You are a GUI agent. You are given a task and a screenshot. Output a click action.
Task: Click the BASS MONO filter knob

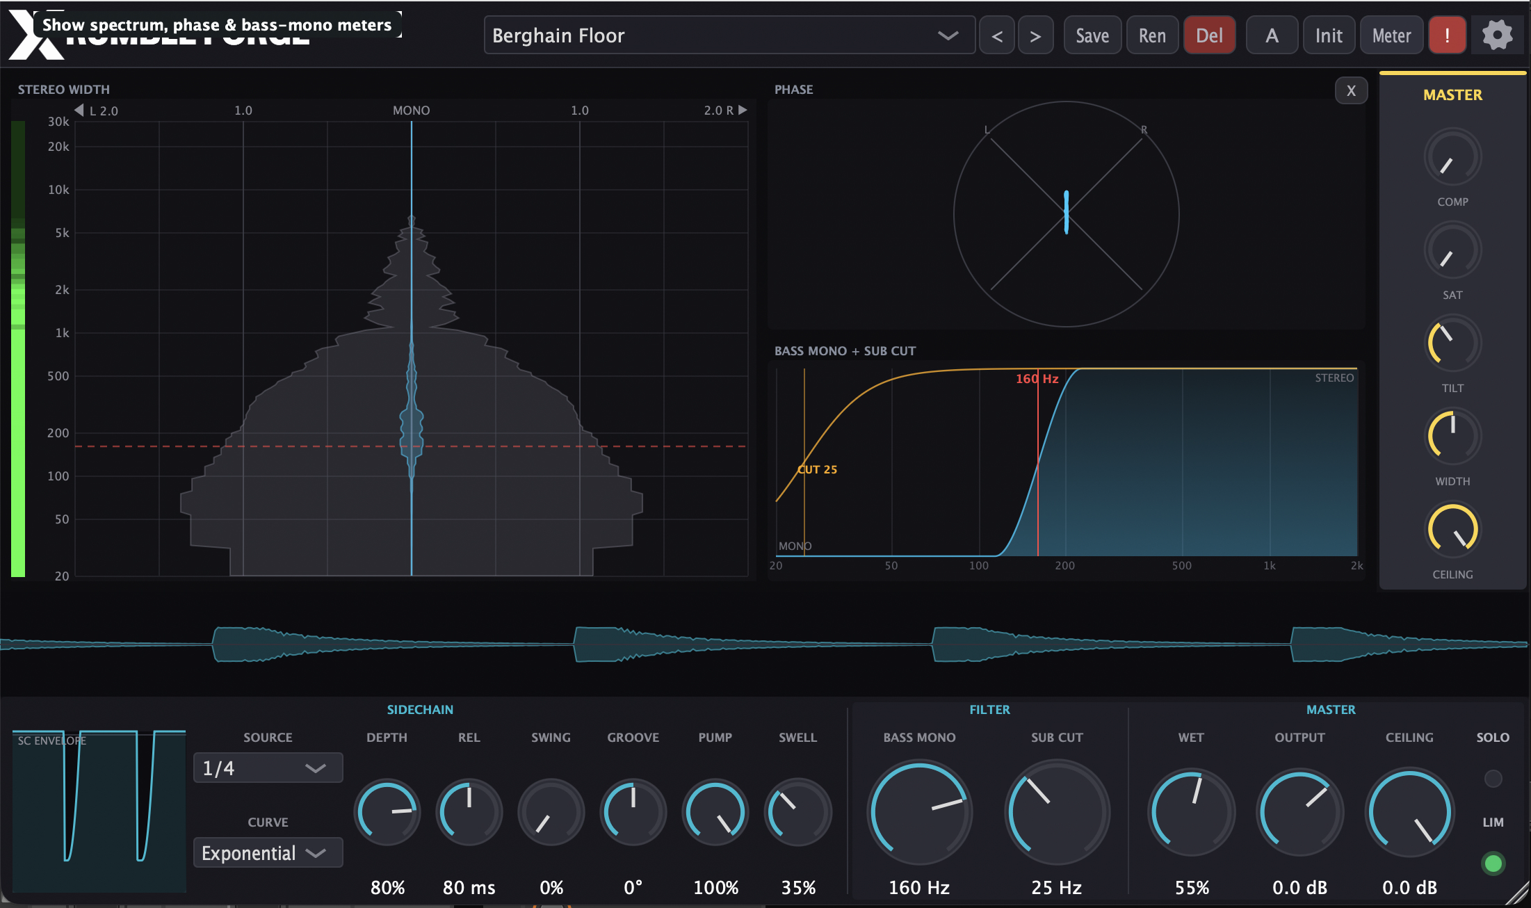(919, 811)
